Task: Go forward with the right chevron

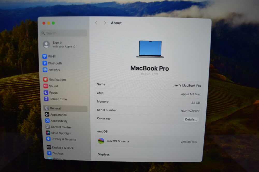Action: pos(105,23)
